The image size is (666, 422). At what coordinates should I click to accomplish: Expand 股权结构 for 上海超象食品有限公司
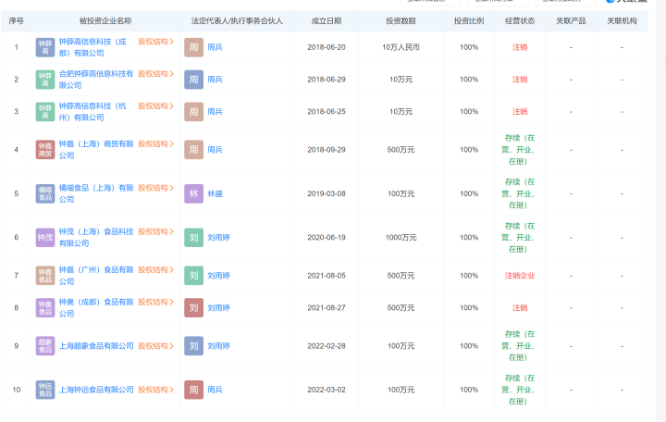[156, 346]
